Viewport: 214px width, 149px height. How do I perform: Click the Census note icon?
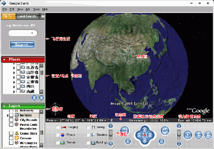17,138
